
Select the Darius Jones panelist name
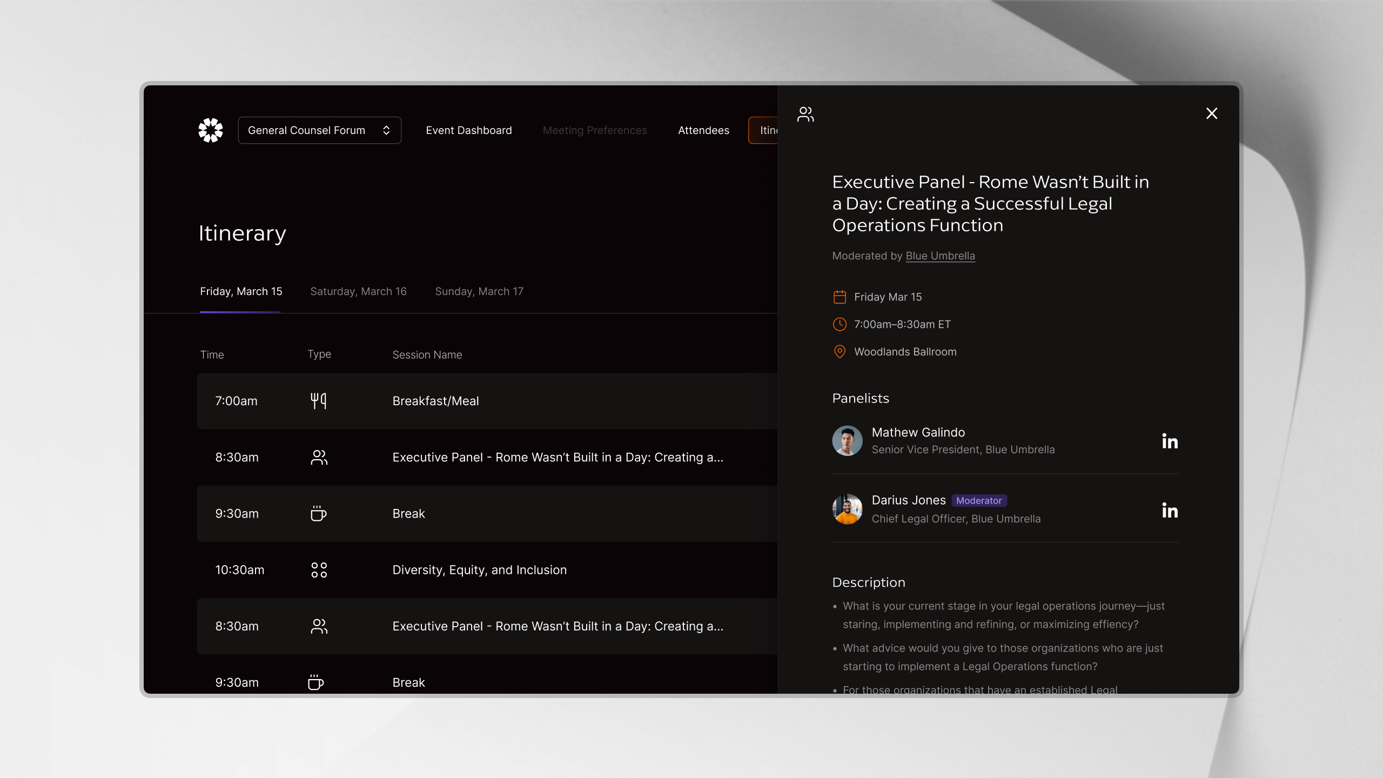[x=909, y=500]
